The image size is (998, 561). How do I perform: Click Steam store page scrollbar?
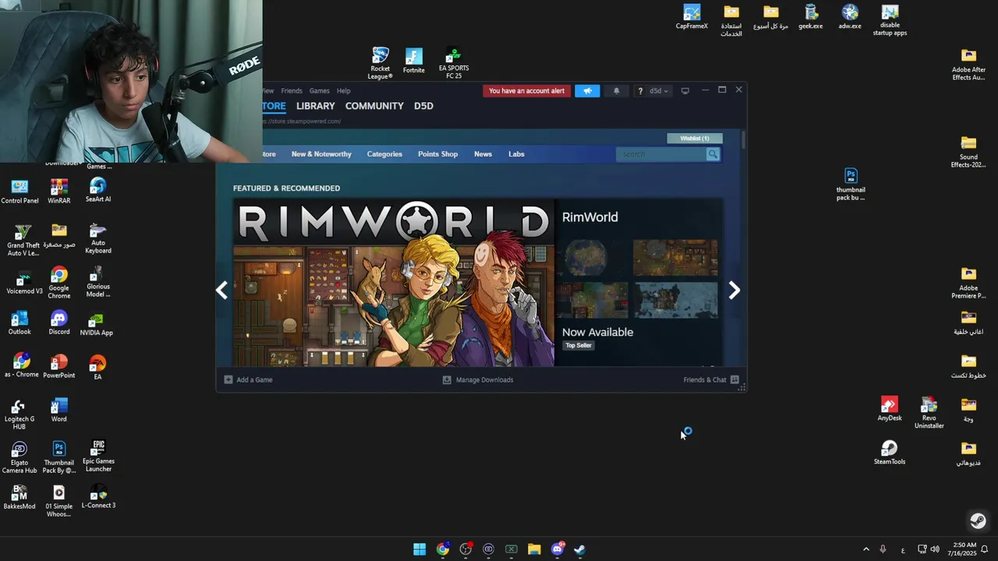click(744, 140)
